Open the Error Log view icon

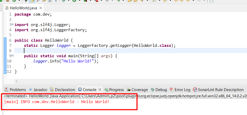click(172, 90)
